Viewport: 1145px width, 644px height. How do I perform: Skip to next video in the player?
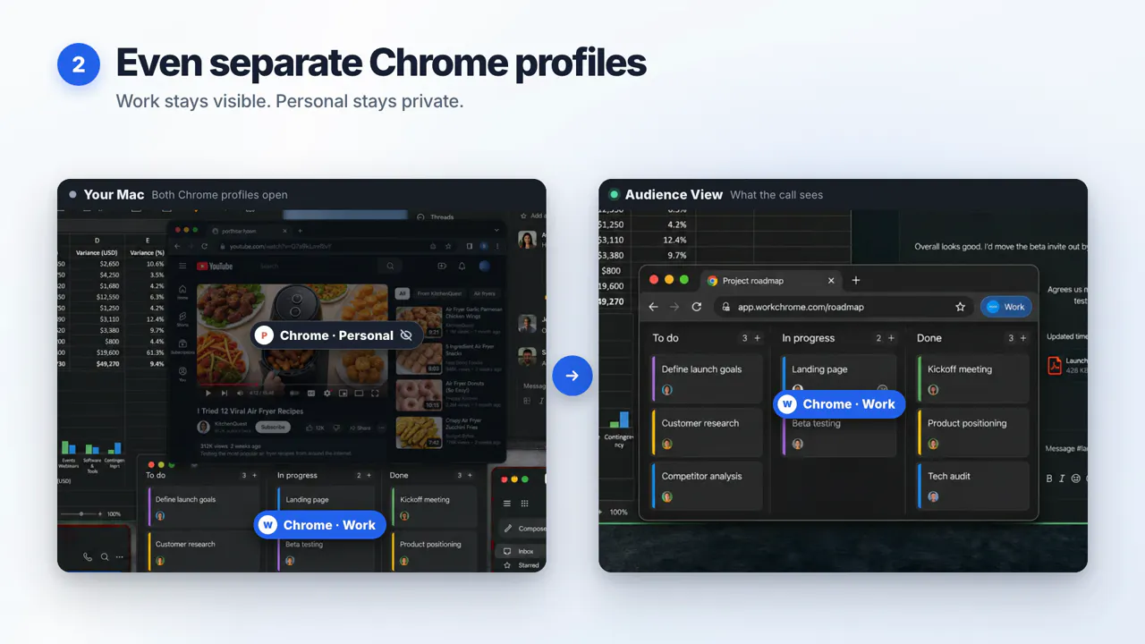click(225, 393)
